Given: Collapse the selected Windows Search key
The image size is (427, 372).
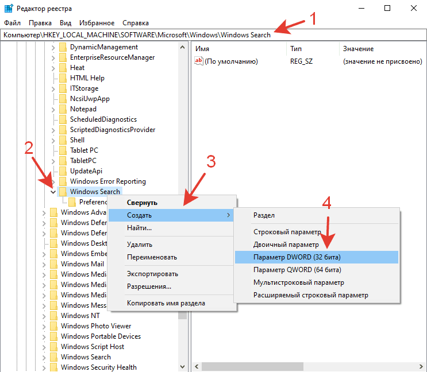Looking at the screenshot, I should [x=53, y=192].
